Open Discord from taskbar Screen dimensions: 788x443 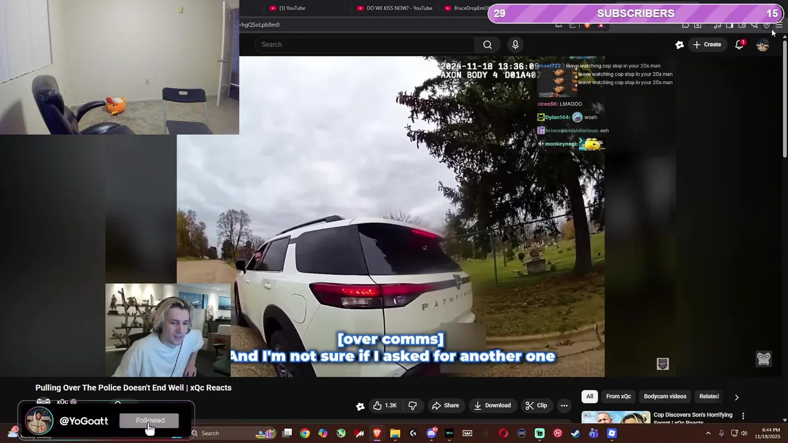(432, 433)
